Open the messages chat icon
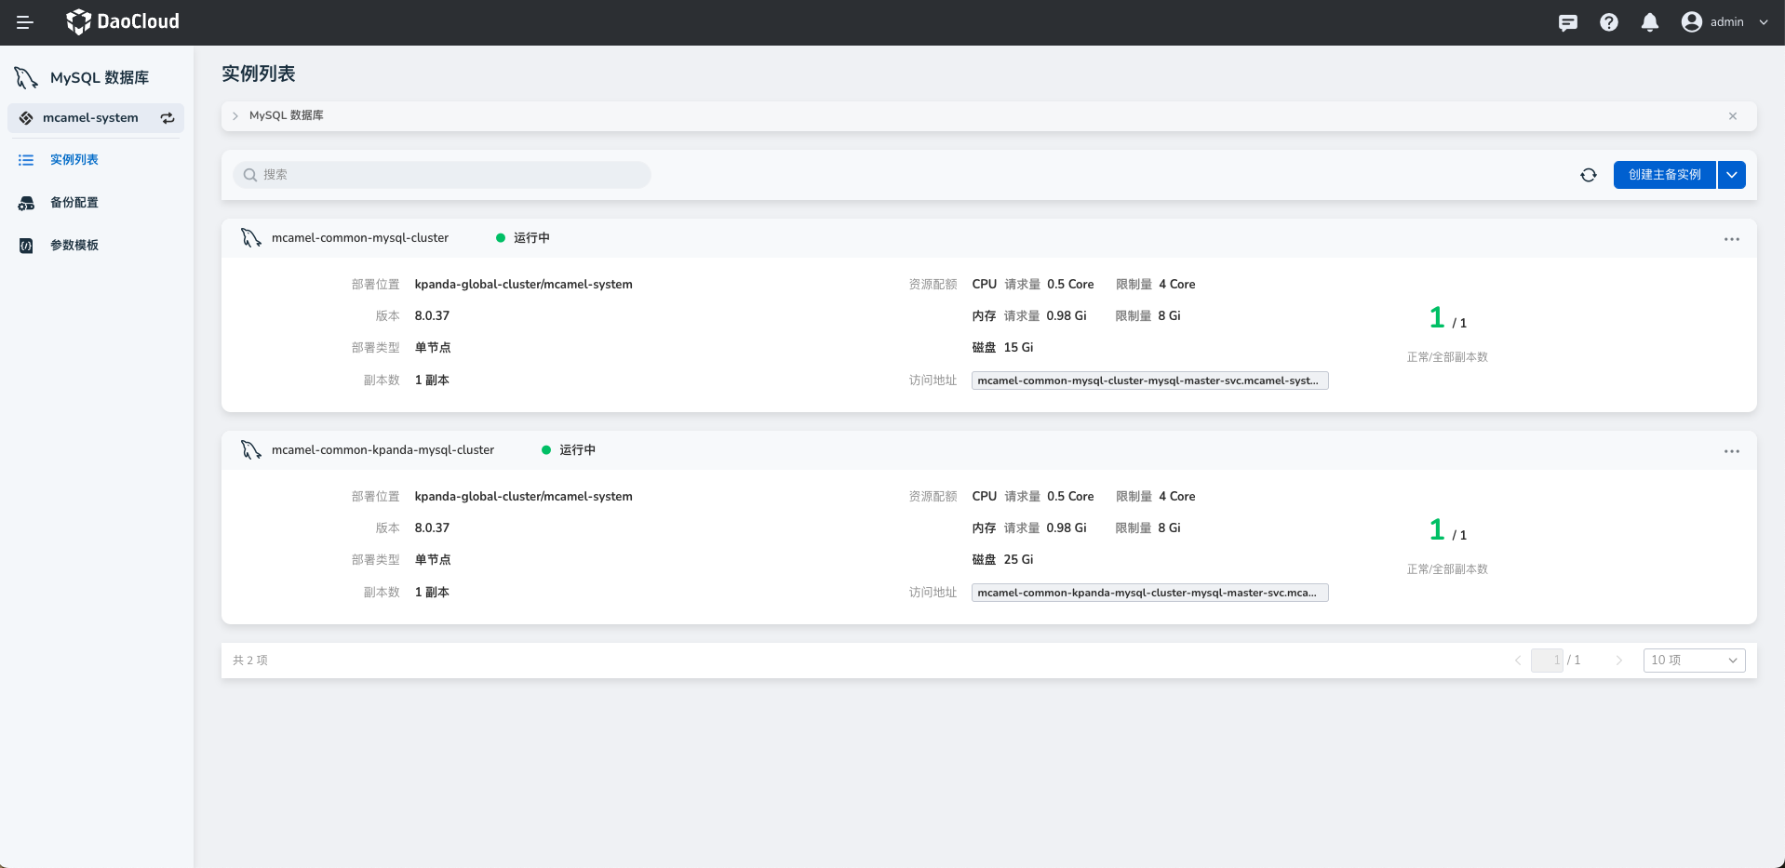 pos(1568,22)
